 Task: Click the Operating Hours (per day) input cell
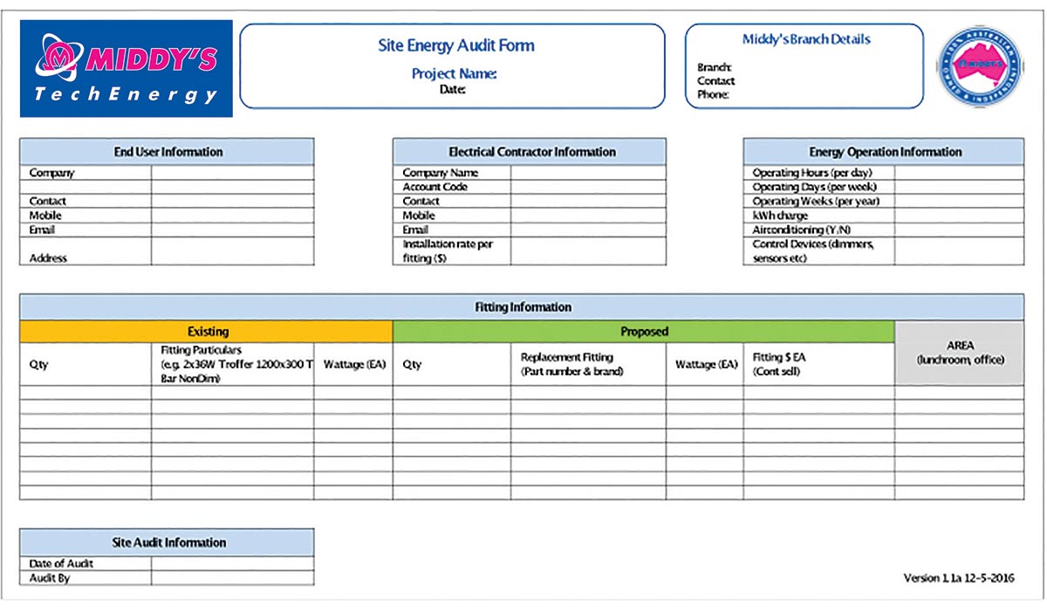[x=959, y=173]
